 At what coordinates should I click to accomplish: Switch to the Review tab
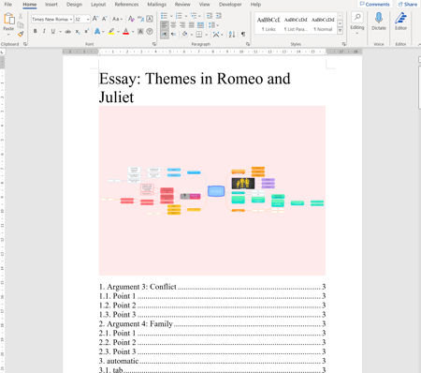(x=182, y=5)
